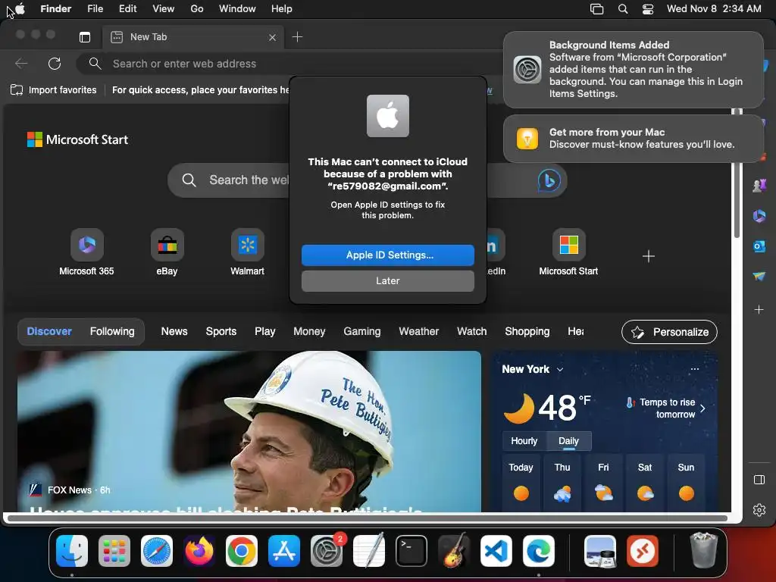Open the eBay quick link
Image resolution: width=776 pixels, height=582 pixels.
coord(167,252)
